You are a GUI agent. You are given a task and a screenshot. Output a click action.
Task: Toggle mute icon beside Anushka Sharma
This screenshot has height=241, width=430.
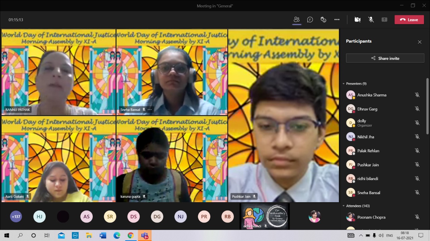(417, 95)
